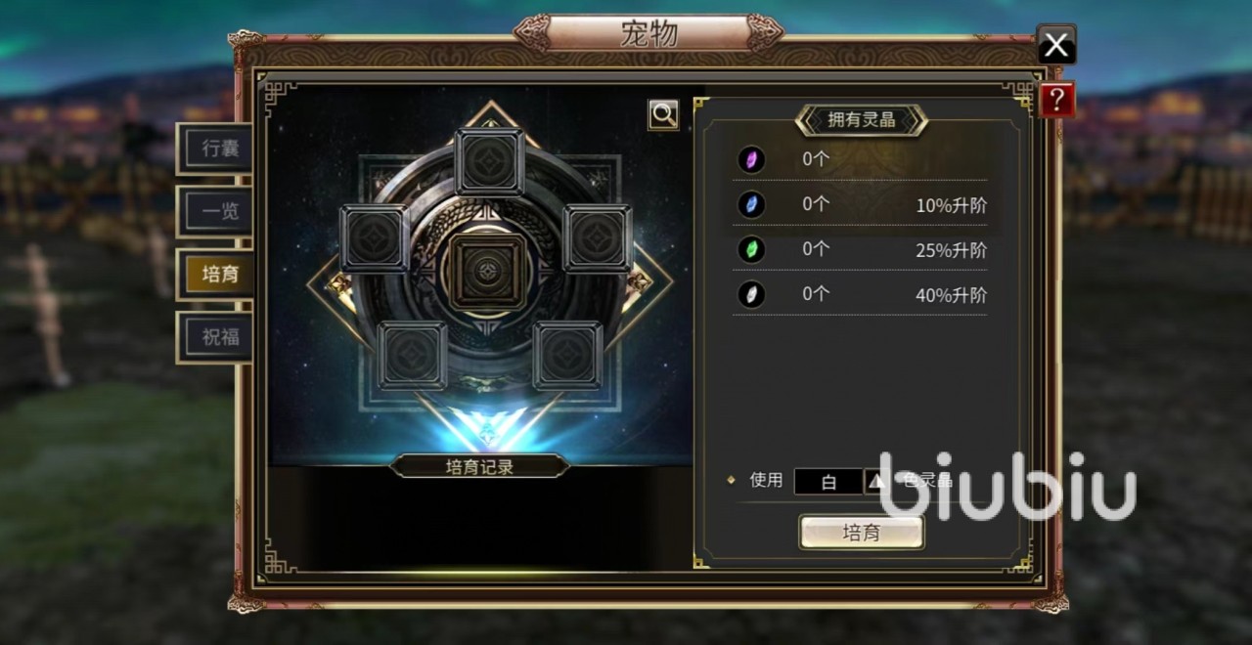Viewport: 1252px width, 645px height.
Task: Click the top pet slot
Action: click(x=489, y=162)
